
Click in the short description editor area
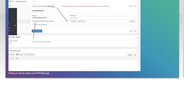pos(72,65)
